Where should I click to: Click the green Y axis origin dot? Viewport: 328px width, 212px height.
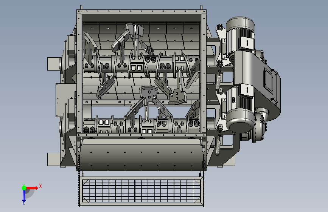24,188
